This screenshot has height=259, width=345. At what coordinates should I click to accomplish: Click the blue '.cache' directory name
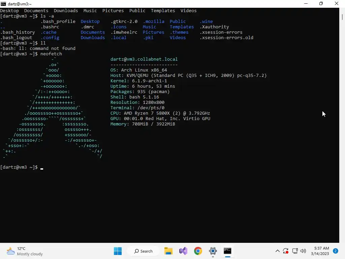[x=49, y=32]
